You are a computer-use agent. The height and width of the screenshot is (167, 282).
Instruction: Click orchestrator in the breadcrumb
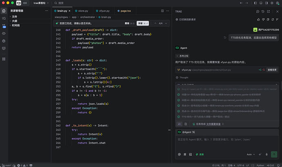tap(87, 17)
